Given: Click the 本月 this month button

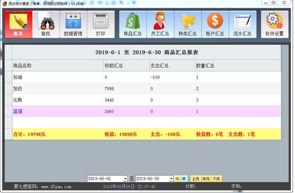Looking at the screenshot, I should [x=206, y=178].
